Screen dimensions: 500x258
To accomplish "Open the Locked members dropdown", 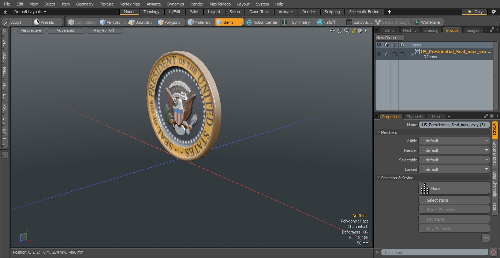I will (454, 169).
